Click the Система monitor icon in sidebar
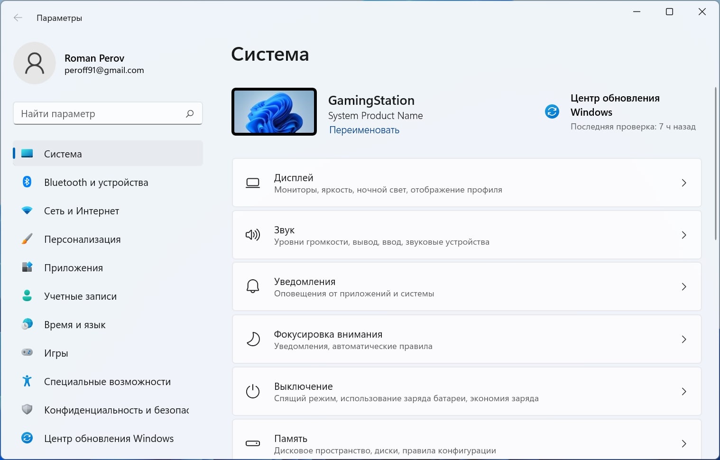 click(27, 154)
